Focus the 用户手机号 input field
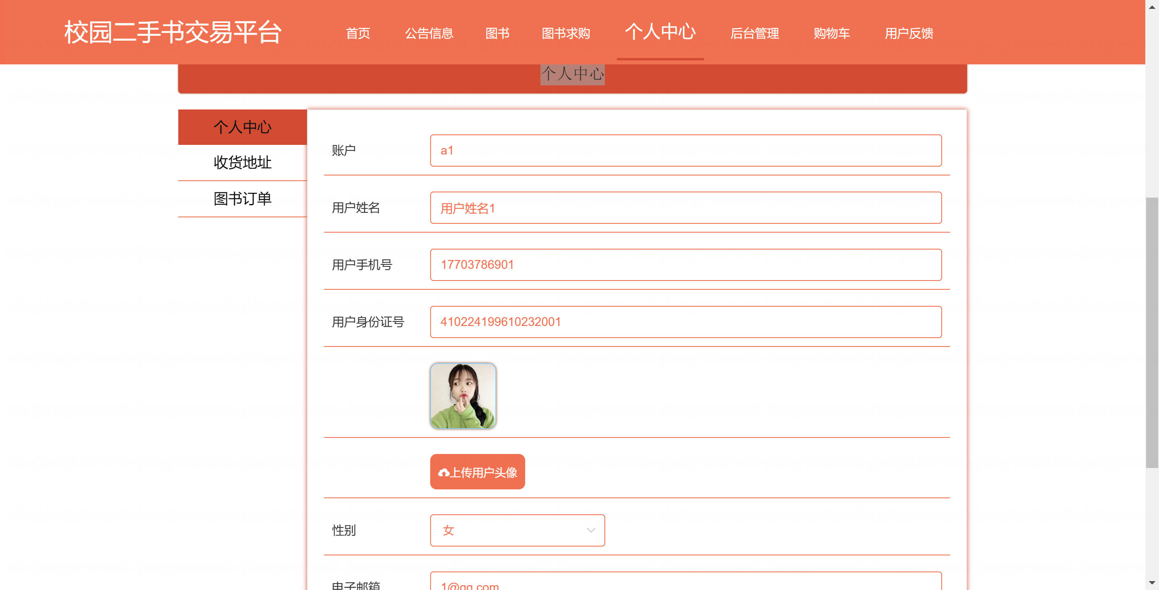Viewport: 1159px width, 590px height. tap(686, 265)
